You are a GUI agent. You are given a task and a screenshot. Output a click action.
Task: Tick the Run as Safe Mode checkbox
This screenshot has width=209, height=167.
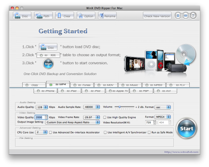click(149, 132)
